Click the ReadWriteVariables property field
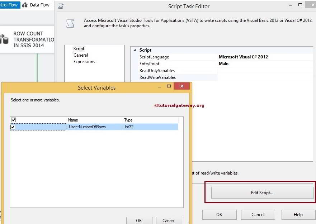The width and height of the screenshot is (316, 224). click(x=251, y=77)
